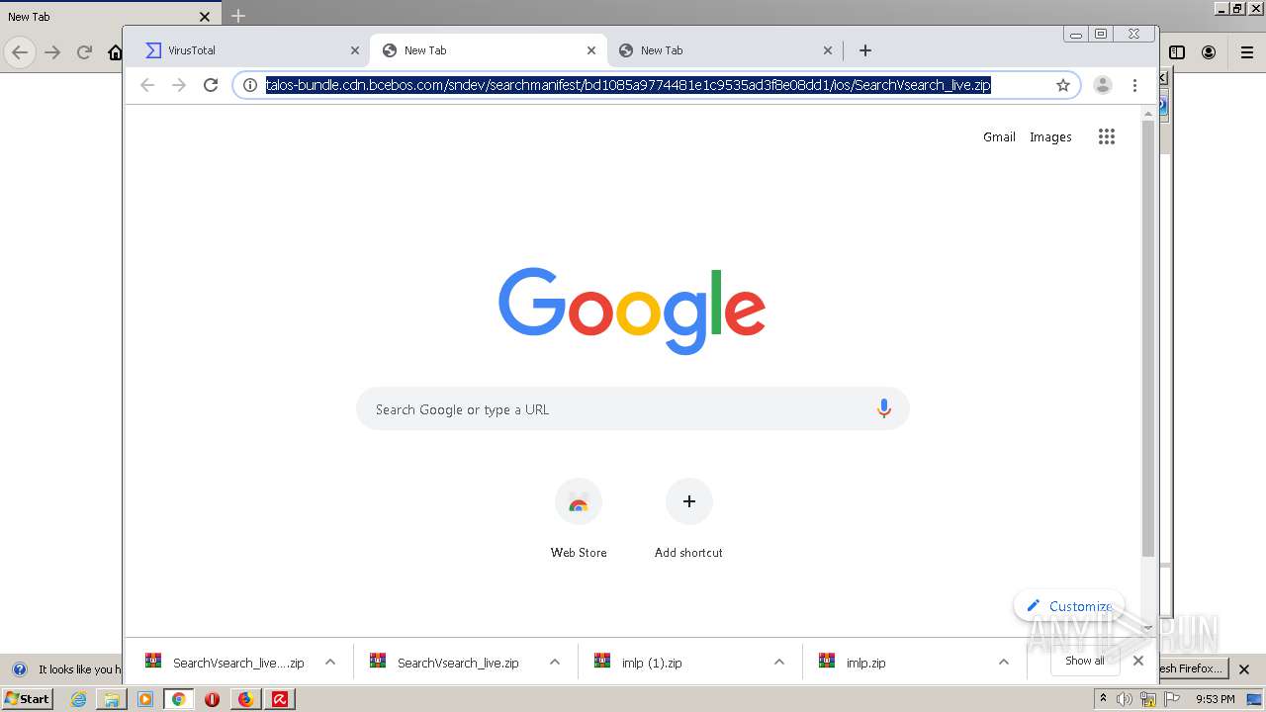Launch Internet Explorer from taskbar

click(78, 699)
